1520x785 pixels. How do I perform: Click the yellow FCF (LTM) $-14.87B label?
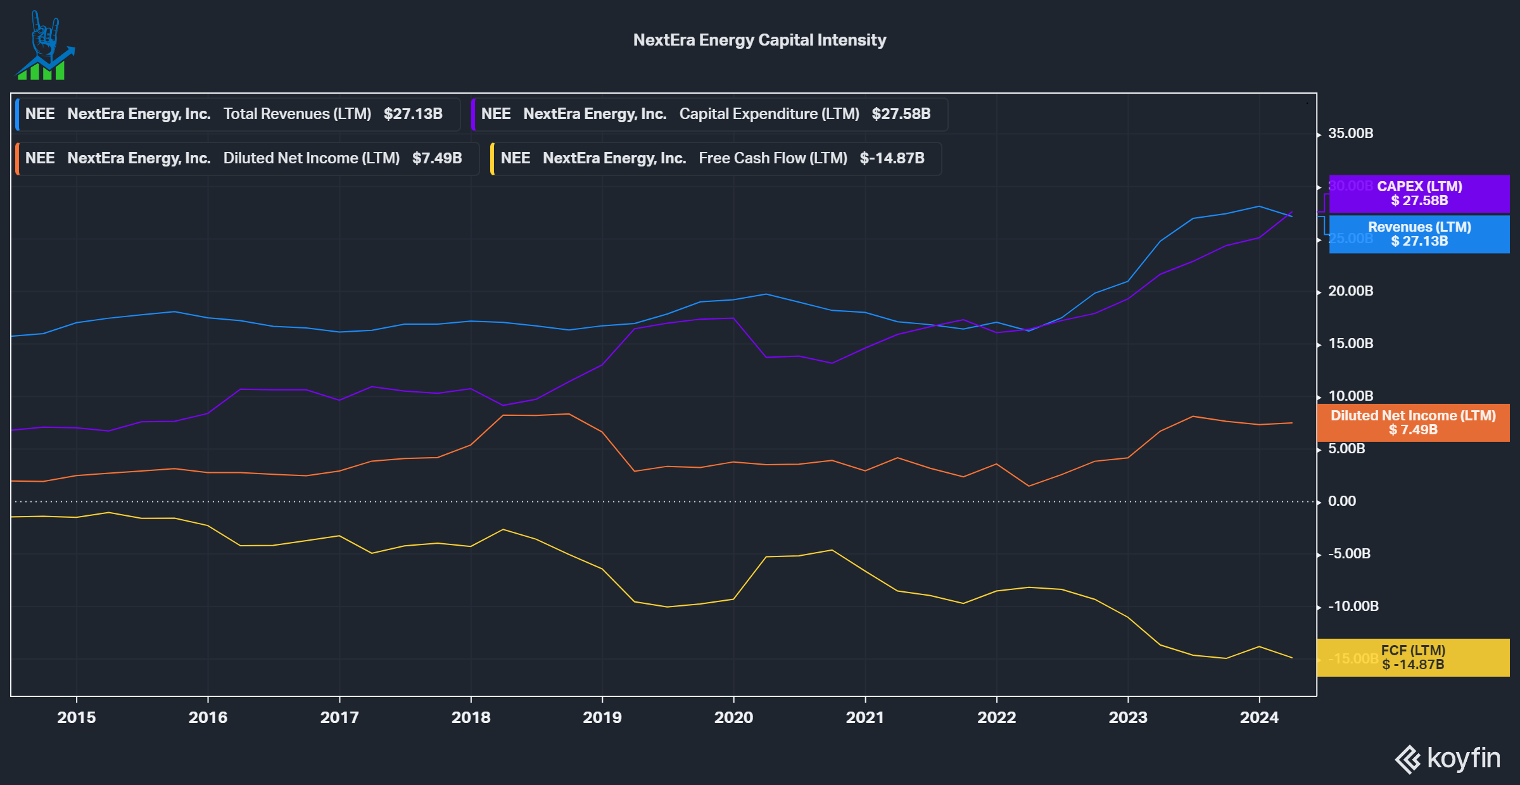point(1413,658)
